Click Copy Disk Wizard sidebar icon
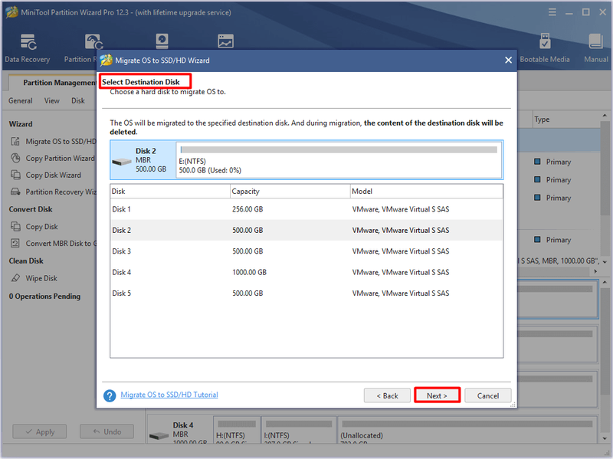This screenshot has height=459, width=613. 15,175
